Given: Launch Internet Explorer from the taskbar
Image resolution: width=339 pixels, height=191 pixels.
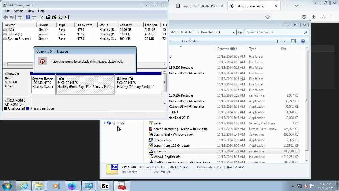Looking at the screenshot, I should [x=24, y=186].
